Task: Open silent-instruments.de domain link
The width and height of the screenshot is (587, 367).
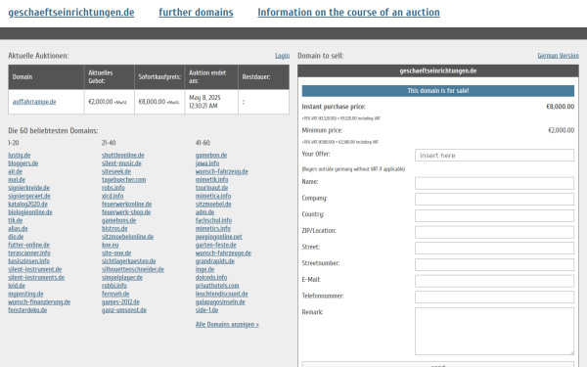Action: [36, 278]
